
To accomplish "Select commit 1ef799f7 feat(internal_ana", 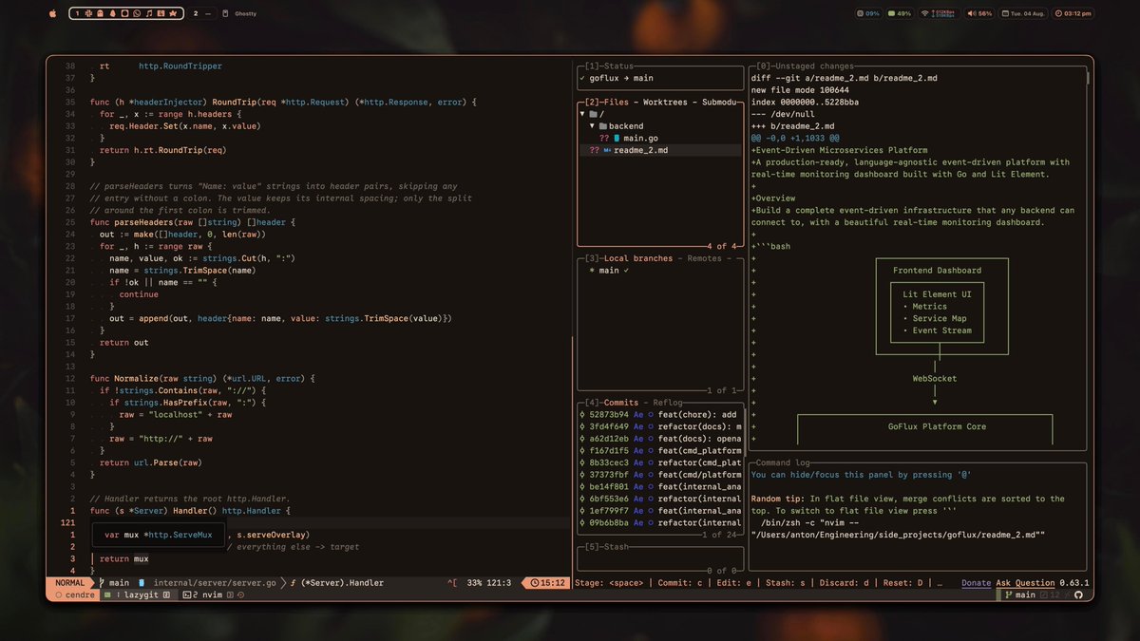I will coord(660,511).
